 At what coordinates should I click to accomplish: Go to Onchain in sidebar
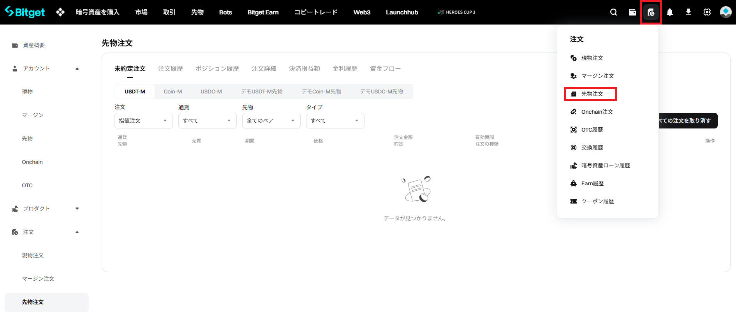(x=32, y=162)
